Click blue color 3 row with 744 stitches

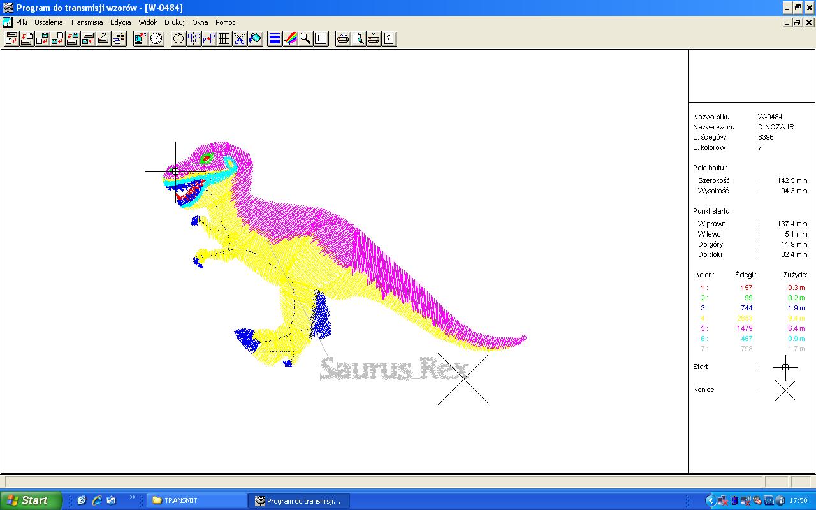tap(754, 308)
